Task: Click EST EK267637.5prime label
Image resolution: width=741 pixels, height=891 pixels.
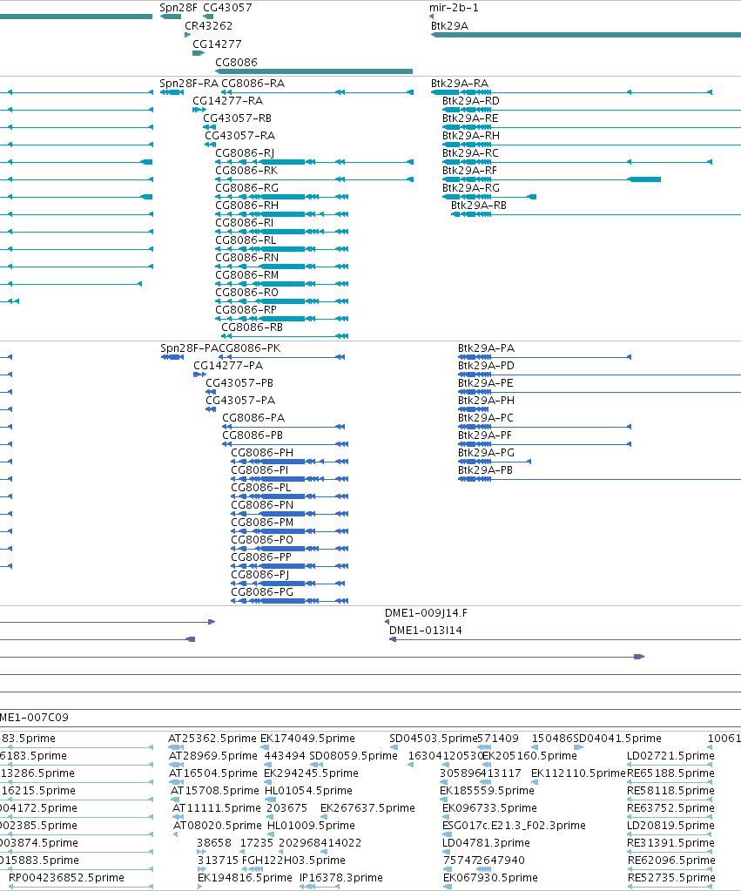Action: coord(367,808)
